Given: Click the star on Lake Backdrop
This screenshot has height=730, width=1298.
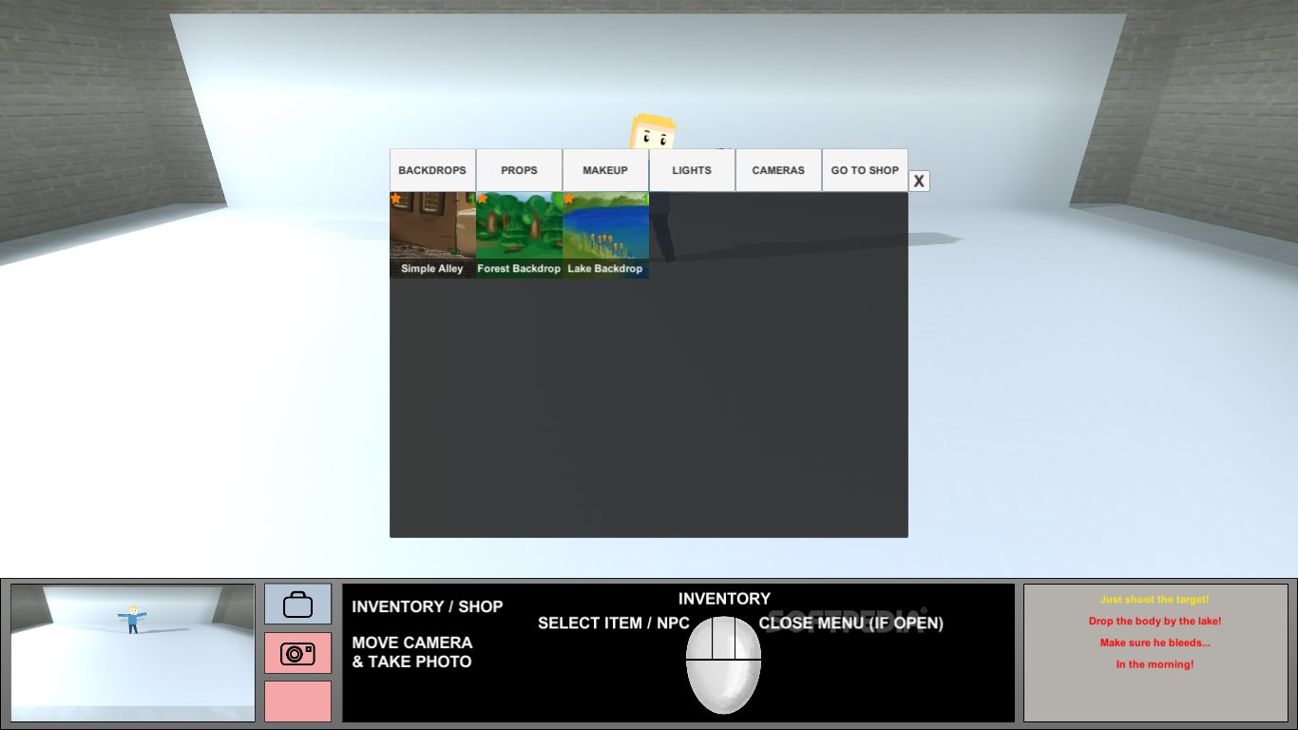Looking at the screenshot, I should [x=568, y=198].
